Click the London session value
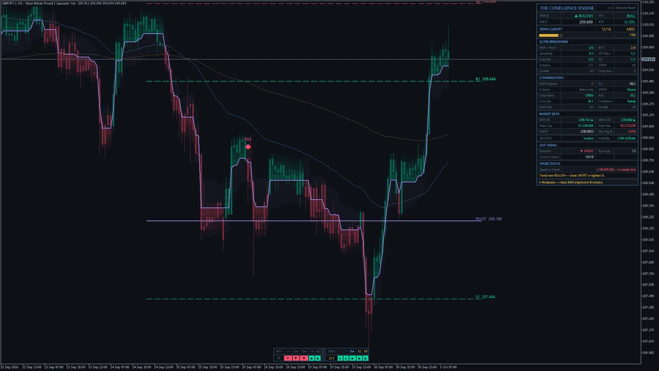This screenshot has height=371, width=659. [589, 138]
